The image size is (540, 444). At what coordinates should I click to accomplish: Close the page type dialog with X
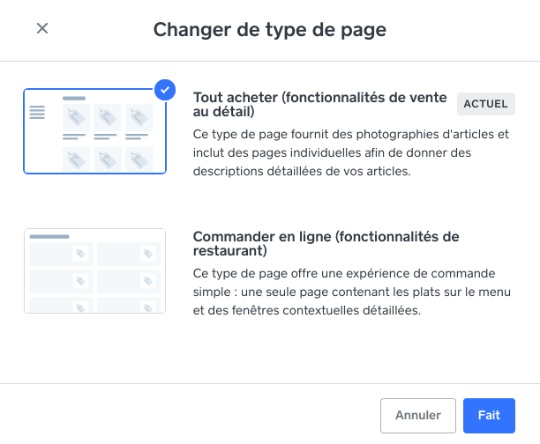(42, 28)
